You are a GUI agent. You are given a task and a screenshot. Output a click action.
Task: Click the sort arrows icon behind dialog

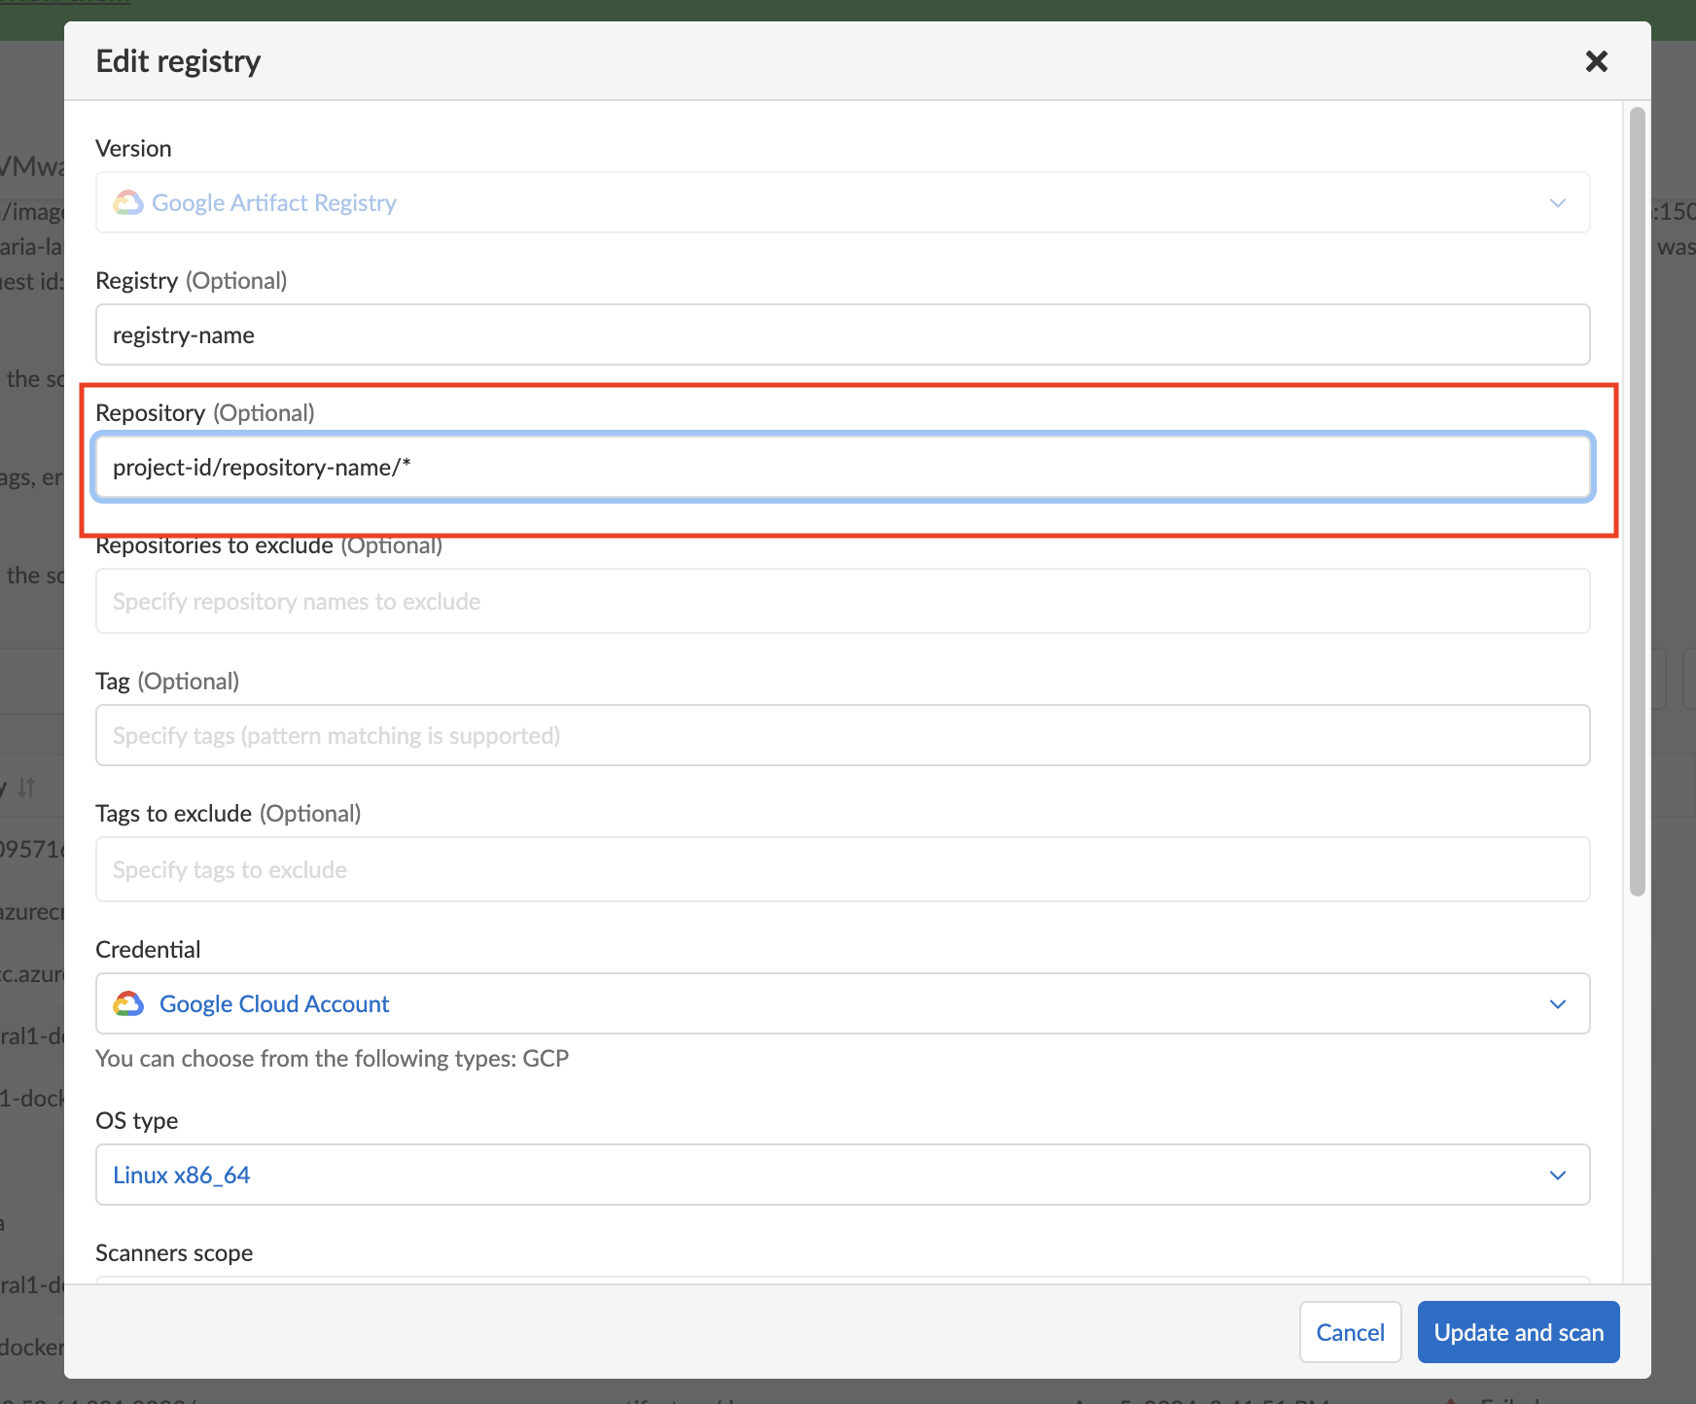click(x=26, y=787)
